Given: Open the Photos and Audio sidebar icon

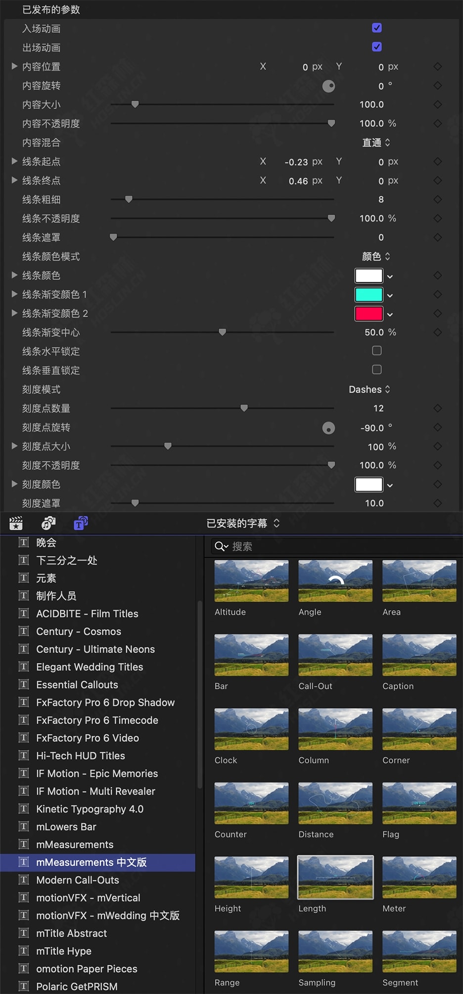Looking at the screenshot, I should click(48, 523).
